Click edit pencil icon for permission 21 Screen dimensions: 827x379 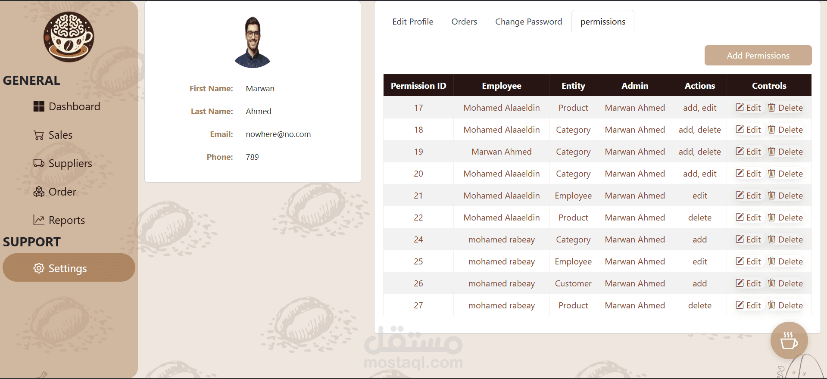point(740,195)
